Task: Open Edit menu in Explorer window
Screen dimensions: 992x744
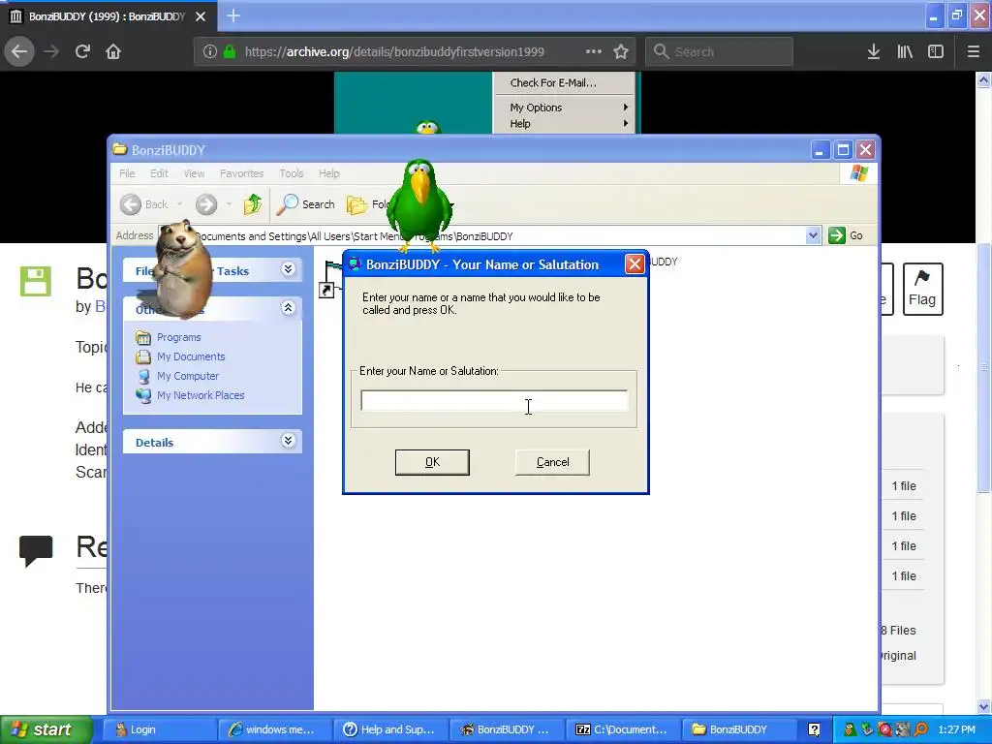Action: (159, 173)
